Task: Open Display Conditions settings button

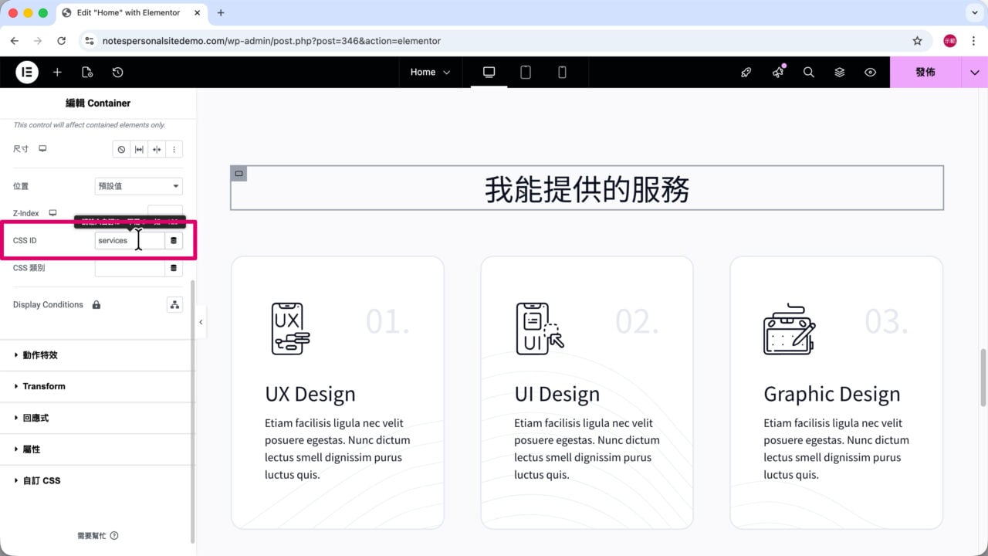Action: point(174,304)
